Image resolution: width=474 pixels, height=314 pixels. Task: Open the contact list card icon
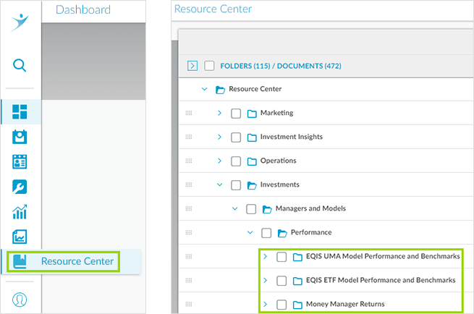[20, 161]
